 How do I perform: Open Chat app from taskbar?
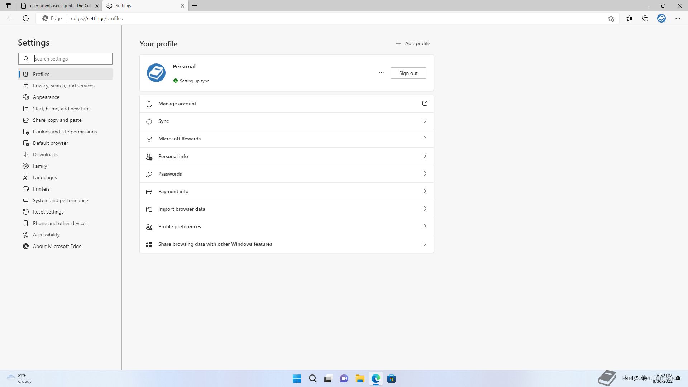click(344, 379)
